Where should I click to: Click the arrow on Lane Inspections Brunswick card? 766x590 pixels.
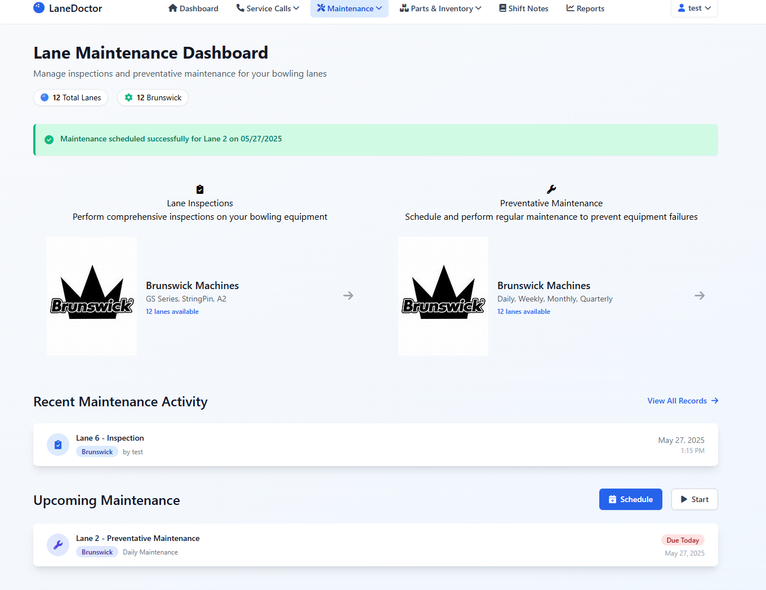tap(348, 296)
